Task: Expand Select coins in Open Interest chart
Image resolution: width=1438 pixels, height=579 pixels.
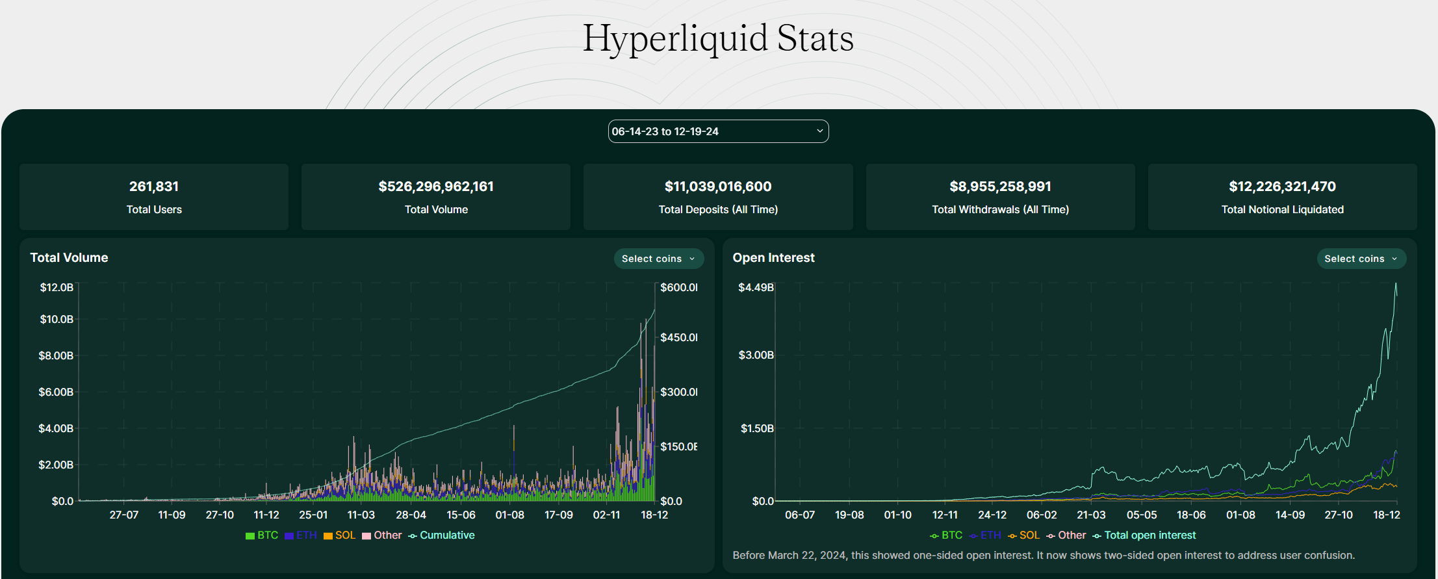Action: [x=1361, y=259]
